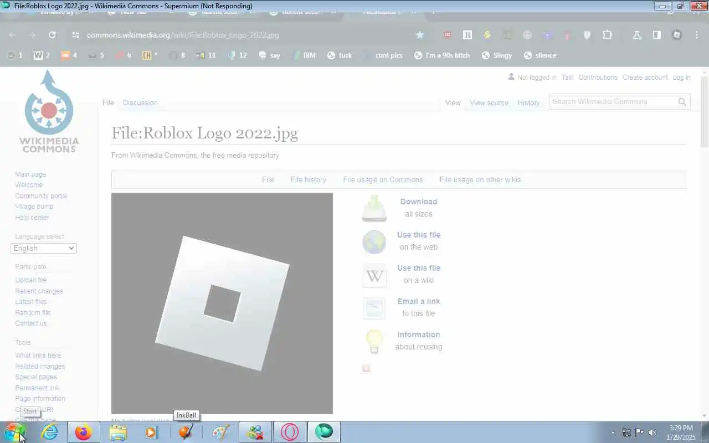Screen dimensions: 709x443
Task: Open InkBall from the taskbar
Action: click(186, 432)
